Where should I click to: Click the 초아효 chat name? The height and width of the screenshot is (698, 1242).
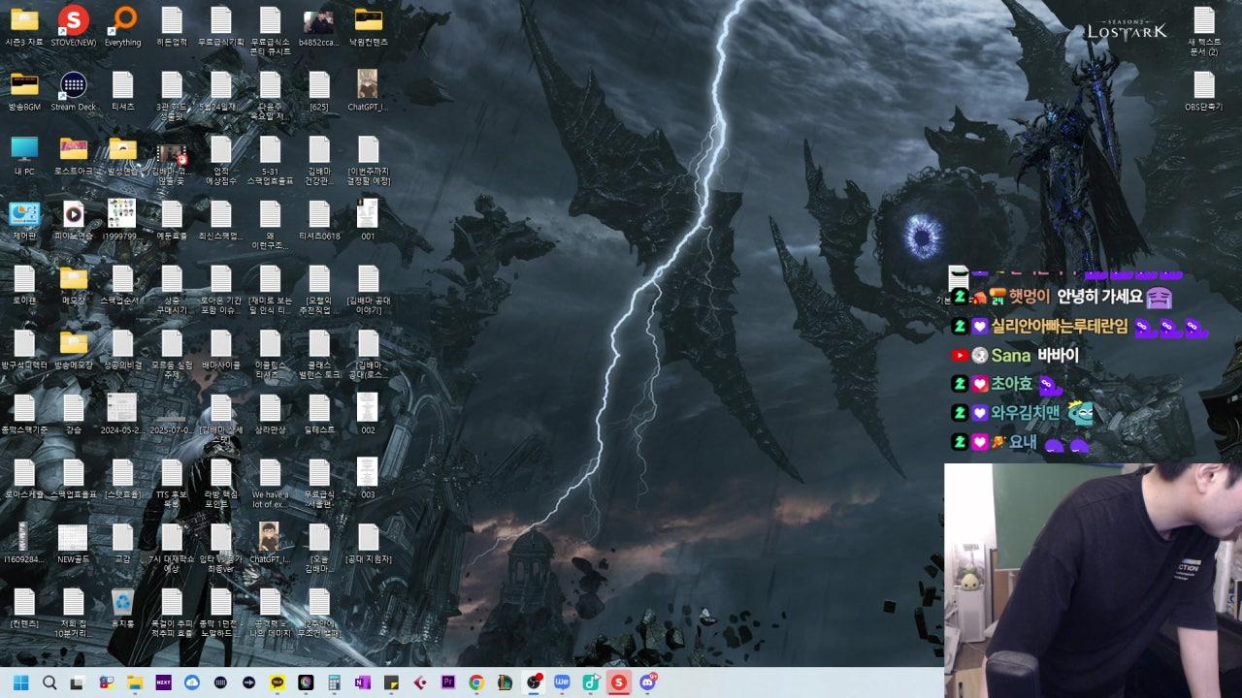(x=1012, y=384)
